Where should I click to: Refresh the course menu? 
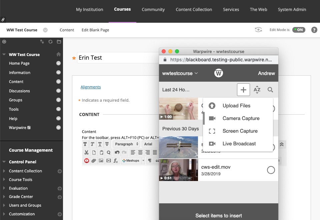point(50,42)
